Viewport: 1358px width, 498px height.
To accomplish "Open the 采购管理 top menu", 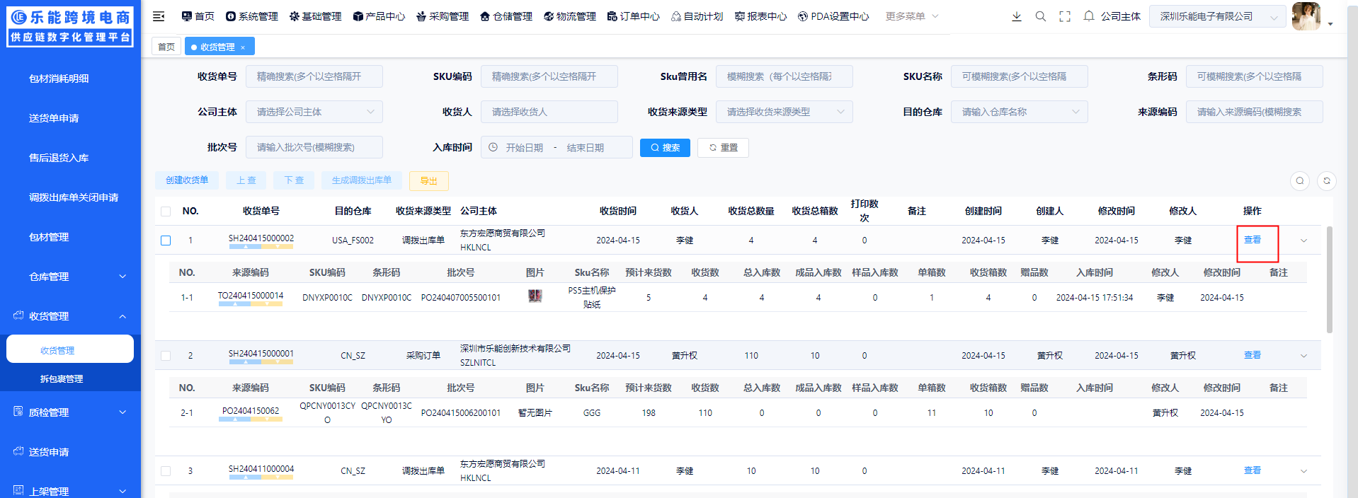I will (443, 16).
